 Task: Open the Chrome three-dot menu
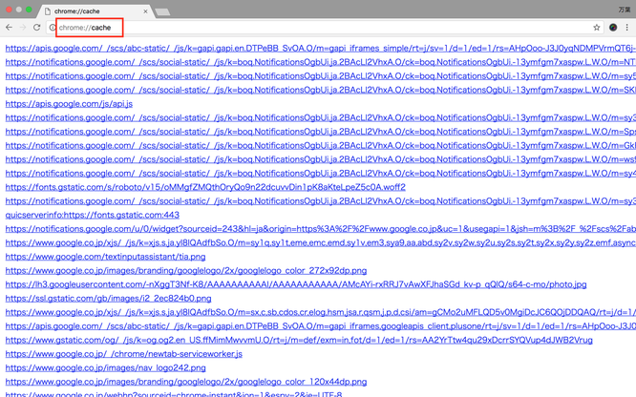tap(627, 28)
